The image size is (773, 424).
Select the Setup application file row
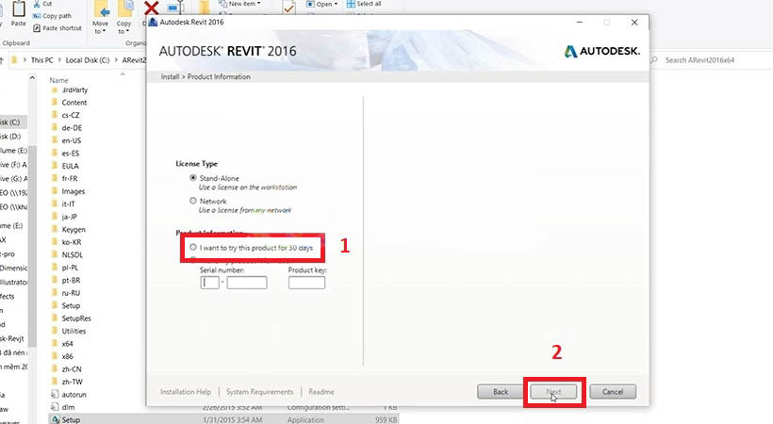(223, 420)
